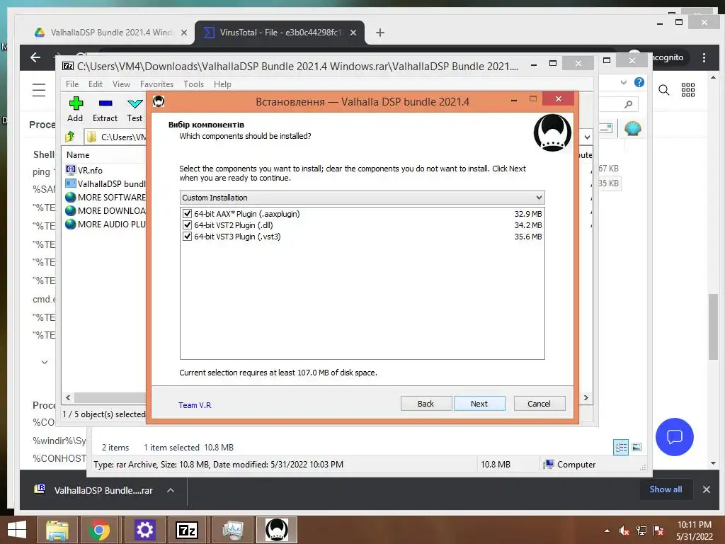Click Chrome back navigation arrow
This screenshot has width=725, height=544.
[35, 57]
